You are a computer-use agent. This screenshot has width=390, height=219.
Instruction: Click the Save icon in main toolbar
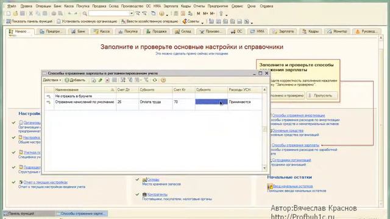[23, 13]
